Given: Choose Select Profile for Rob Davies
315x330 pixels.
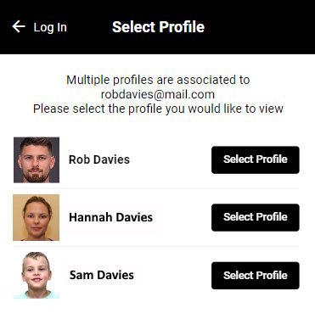Looking at the screenshot, I should click(256, 159).
